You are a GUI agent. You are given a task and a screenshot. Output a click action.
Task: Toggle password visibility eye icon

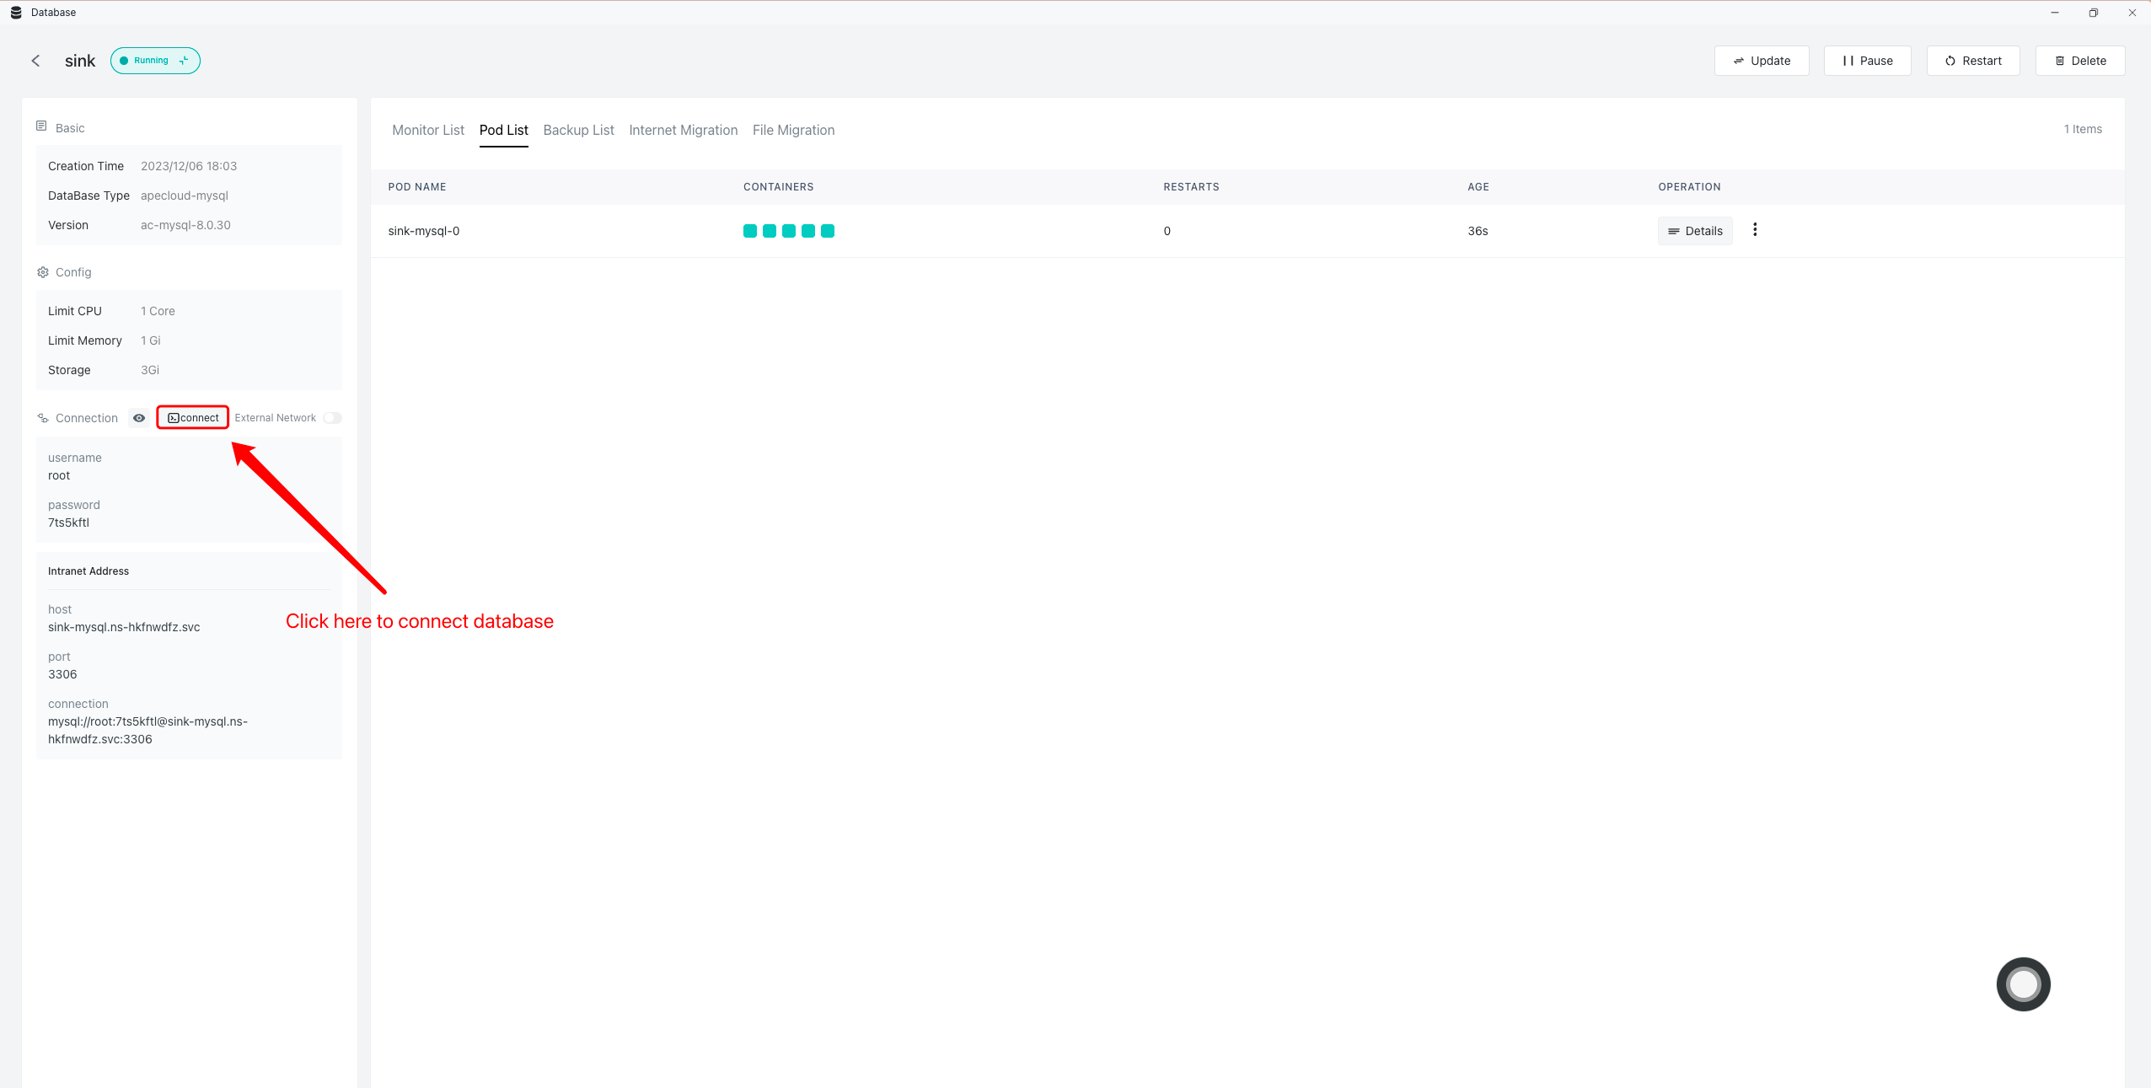139,418
